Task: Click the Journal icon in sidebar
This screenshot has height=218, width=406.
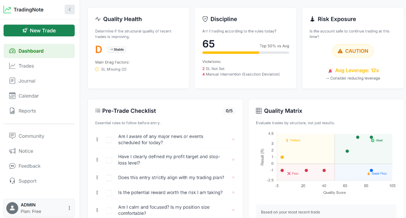Action: point(12,81)
